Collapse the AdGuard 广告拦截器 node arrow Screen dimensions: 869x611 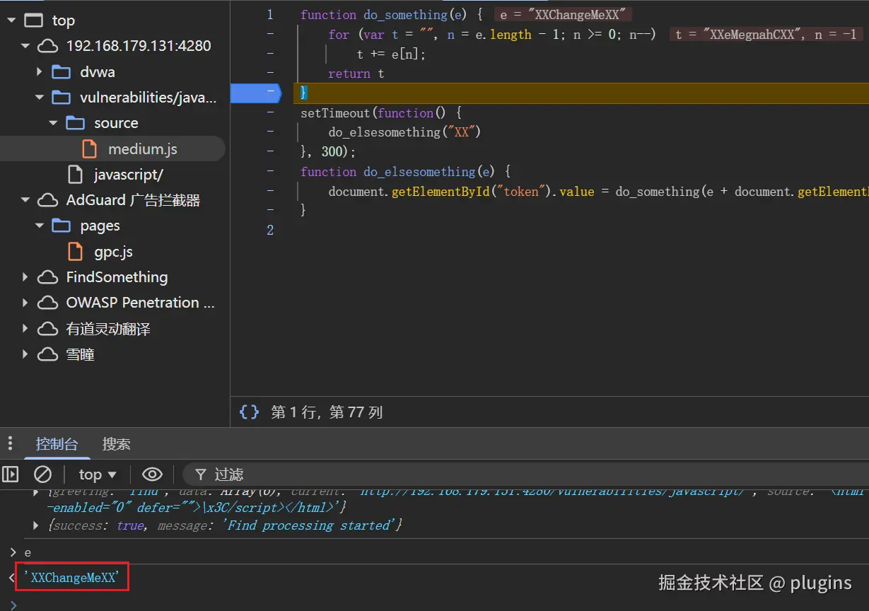coord(25,200)
